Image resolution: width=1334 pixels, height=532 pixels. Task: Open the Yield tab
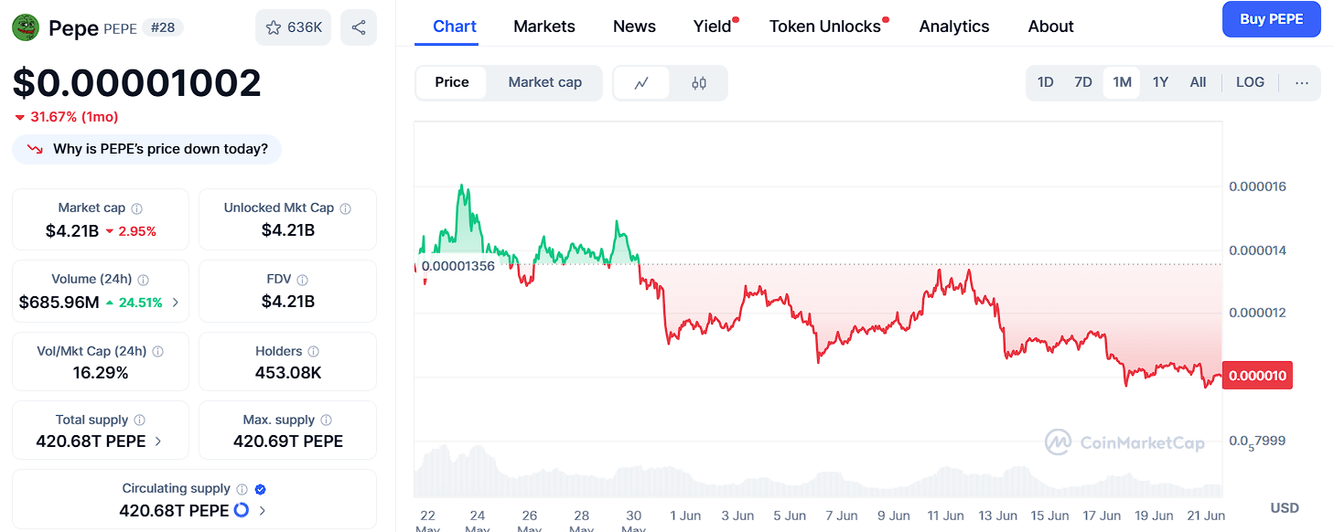tap(713, 27)
